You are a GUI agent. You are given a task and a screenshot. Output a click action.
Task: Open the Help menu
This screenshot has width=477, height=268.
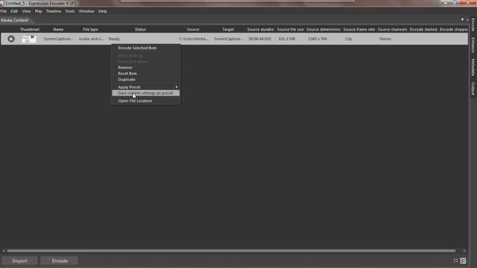[x=103, y=11]
